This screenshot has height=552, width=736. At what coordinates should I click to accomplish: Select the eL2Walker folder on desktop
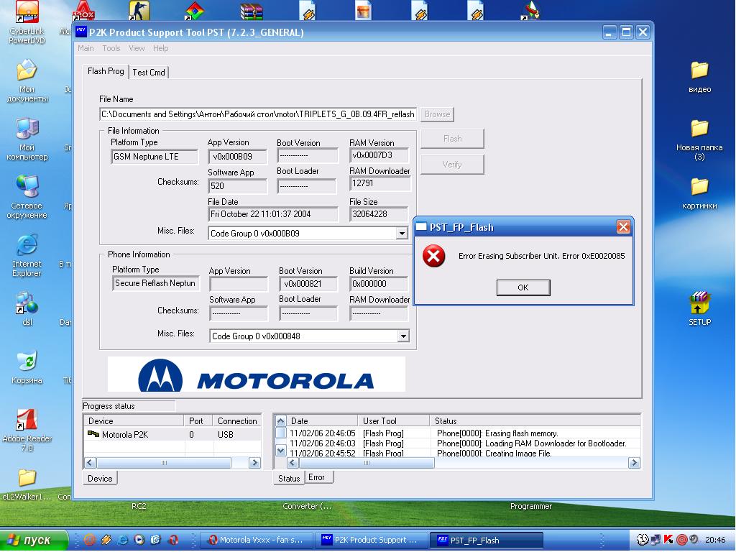coord(27,484)
